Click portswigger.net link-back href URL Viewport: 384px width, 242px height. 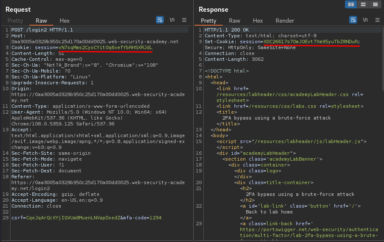[x=309, y=232]
